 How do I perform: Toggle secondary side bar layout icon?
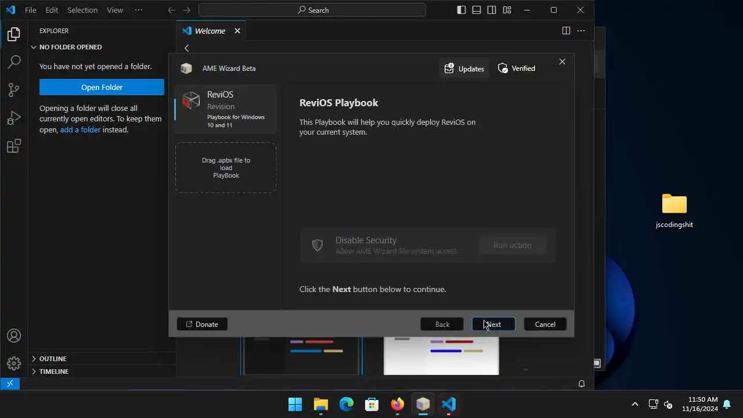(492, 10)
